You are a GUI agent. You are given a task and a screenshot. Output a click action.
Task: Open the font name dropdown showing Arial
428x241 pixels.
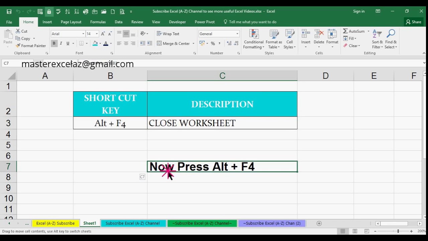(x=83, y=34)
